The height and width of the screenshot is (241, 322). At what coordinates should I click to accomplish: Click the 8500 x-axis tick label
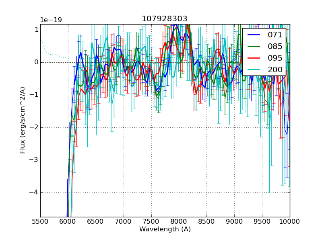206,221
